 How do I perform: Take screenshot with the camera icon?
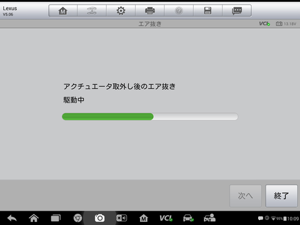[x=99, y=218]
